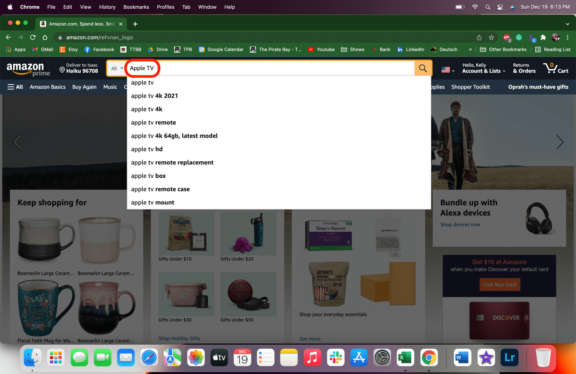Click the Shop devices now link
Viewport: 576px width, 374px height.
point(460,225)
